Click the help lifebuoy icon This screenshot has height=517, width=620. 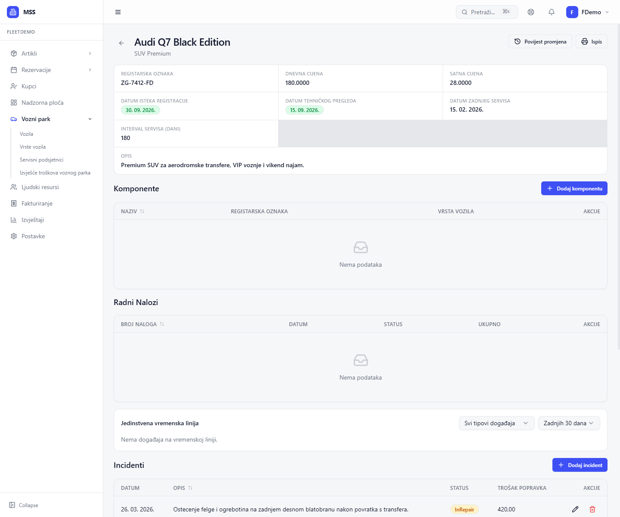pos(531,12)
